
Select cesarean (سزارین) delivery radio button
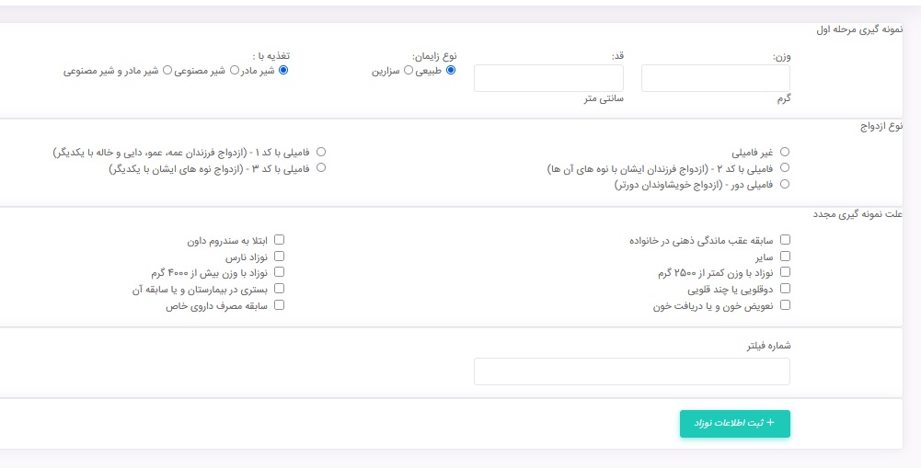(x=408, y=70)
